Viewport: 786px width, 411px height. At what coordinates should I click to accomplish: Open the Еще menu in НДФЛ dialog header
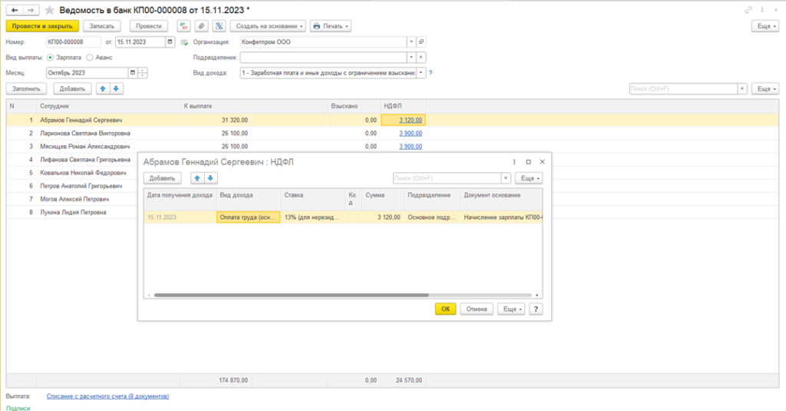(x=529, y=178)
